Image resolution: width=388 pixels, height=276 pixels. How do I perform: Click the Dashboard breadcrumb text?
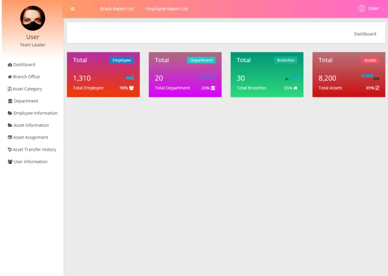pos(365,34)
